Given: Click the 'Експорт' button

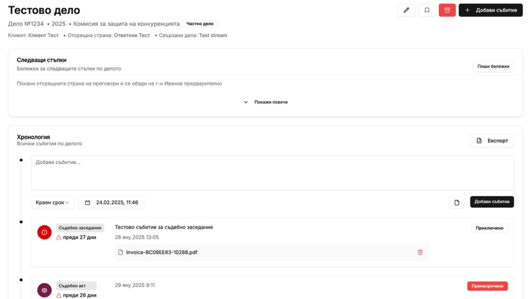Looking at the screenshot, I should [492, 141].
